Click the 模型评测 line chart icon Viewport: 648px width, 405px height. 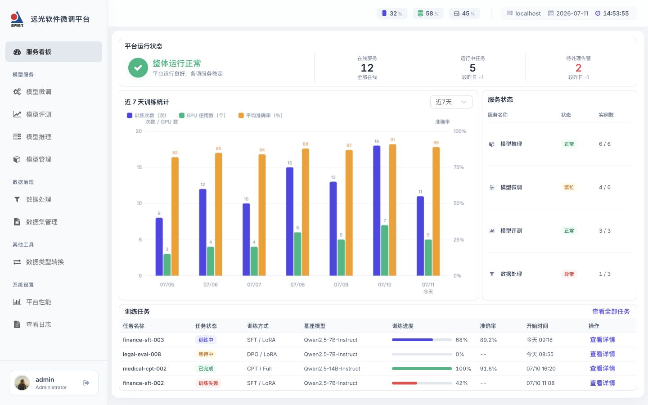[x=17, y=114]
